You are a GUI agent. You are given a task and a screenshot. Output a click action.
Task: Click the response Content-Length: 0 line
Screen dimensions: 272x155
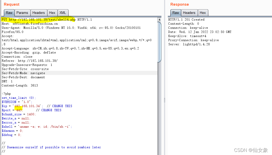click(184, 24)
